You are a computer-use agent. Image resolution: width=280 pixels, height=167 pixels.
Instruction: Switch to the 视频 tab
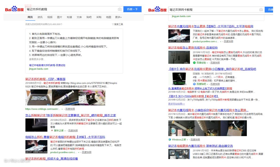click(x=50, y=17)
